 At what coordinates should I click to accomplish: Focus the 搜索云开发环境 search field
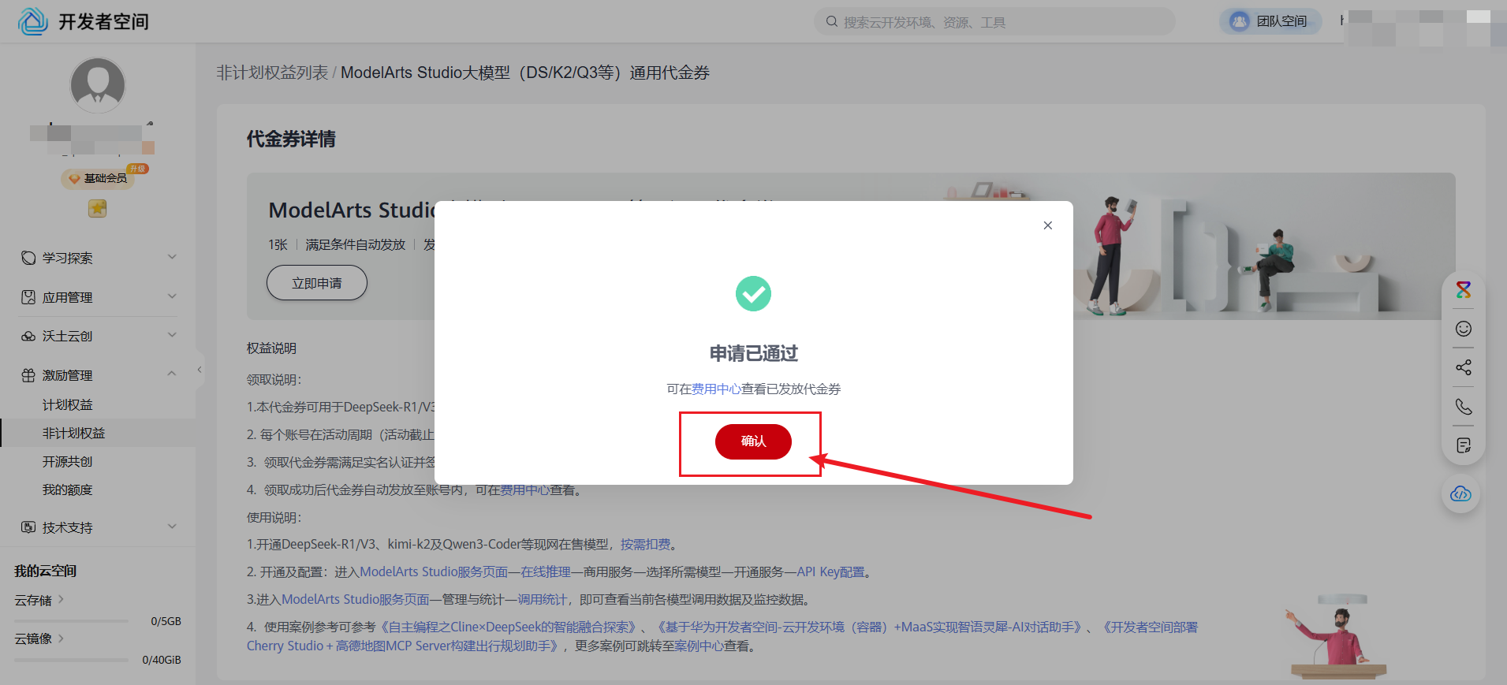994,22
